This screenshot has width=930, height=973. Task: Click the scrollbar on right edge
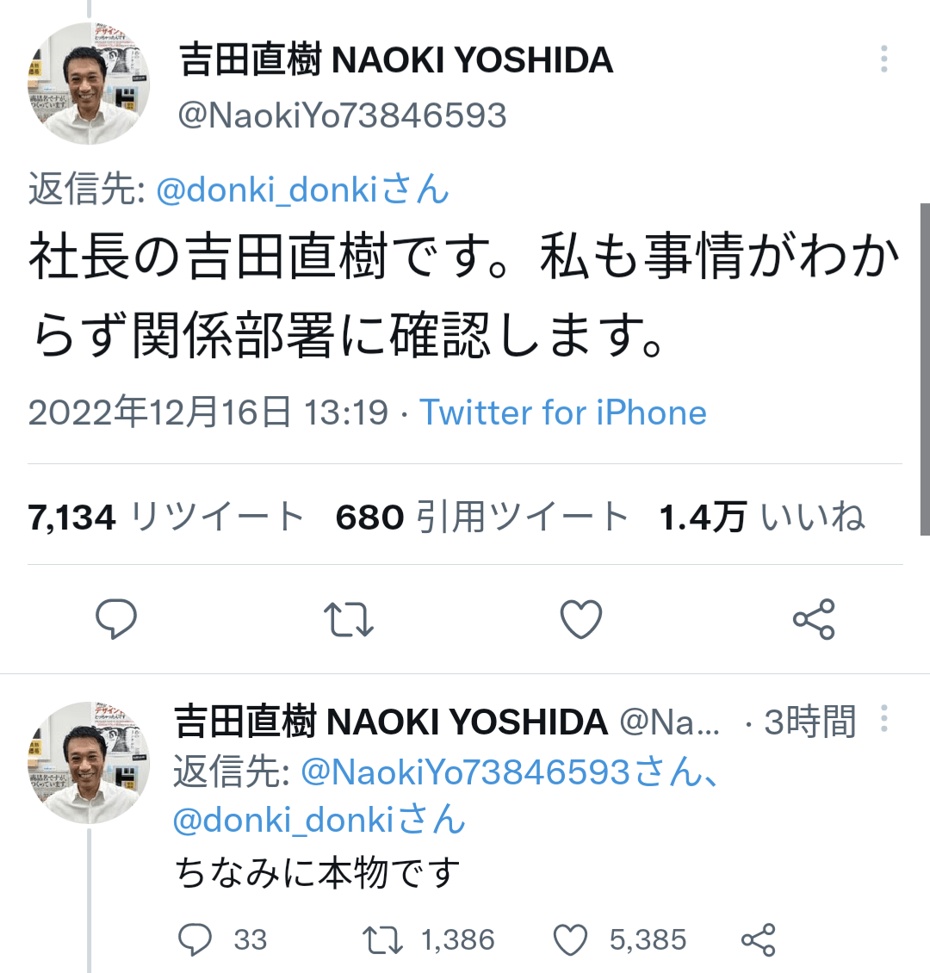[x=925, y=370]
